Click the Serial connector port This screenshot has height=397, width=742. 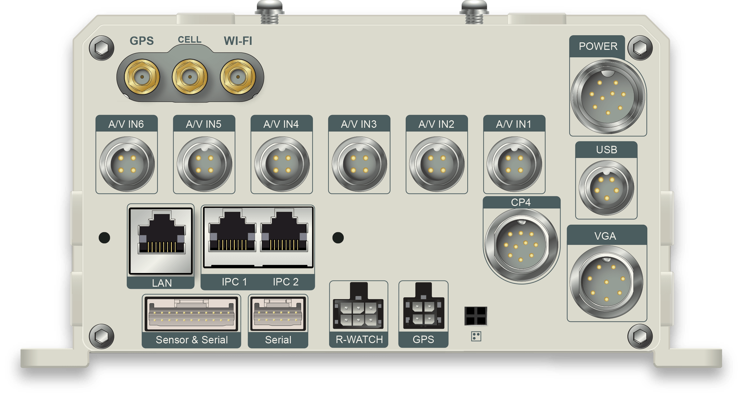coord(278,314)
